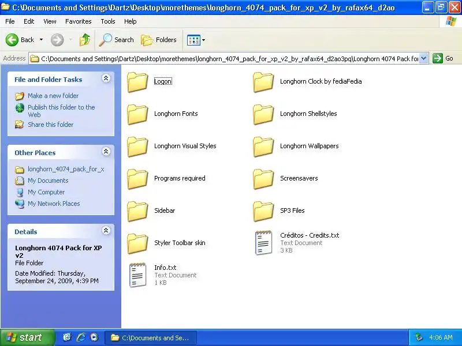Click Publish this folder to the Web

click(61, 111)
